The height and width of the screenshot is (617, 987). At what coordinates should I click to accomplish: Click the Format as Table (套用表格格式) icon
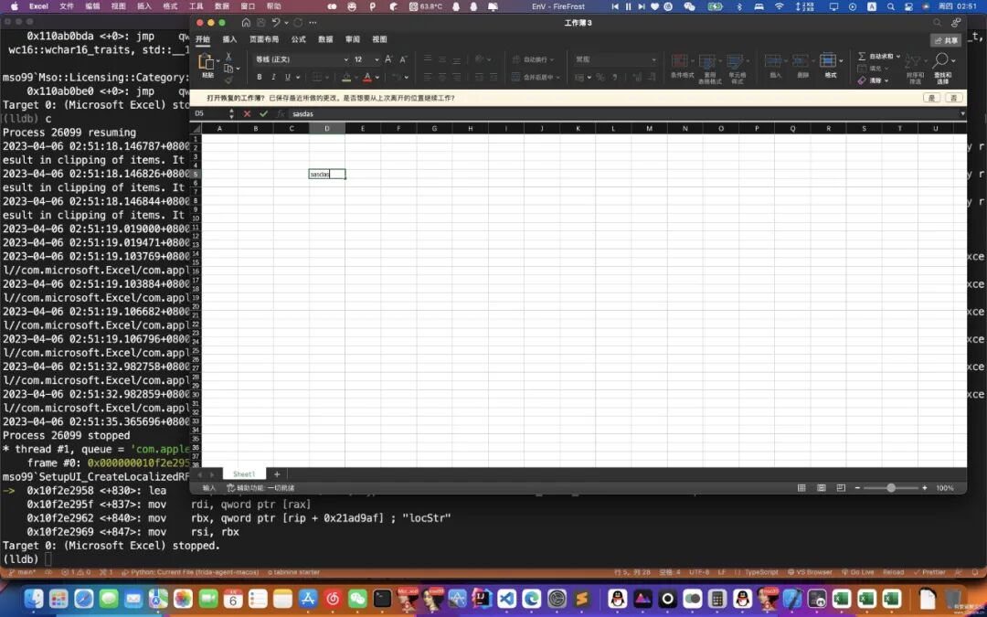(x=707, y=61)
